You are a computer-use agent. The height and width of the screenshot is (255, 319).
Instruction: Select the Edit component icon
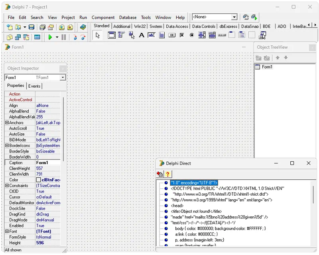pyautogui.click(x=152, y=35)
